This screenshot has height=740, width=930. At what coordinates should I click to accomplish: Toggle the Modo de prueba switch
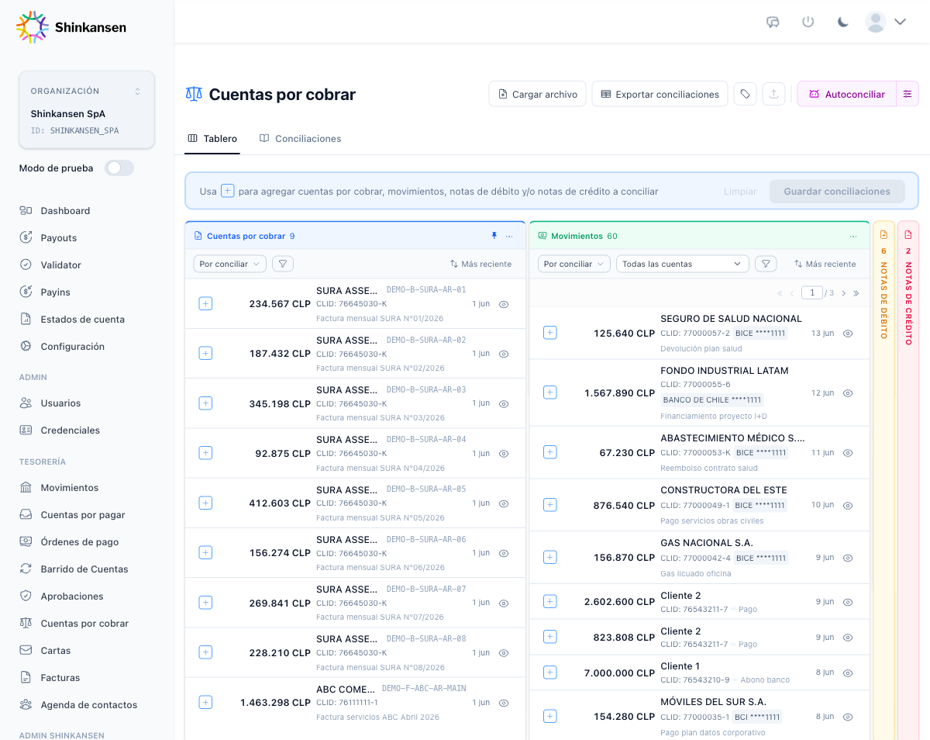119,168
